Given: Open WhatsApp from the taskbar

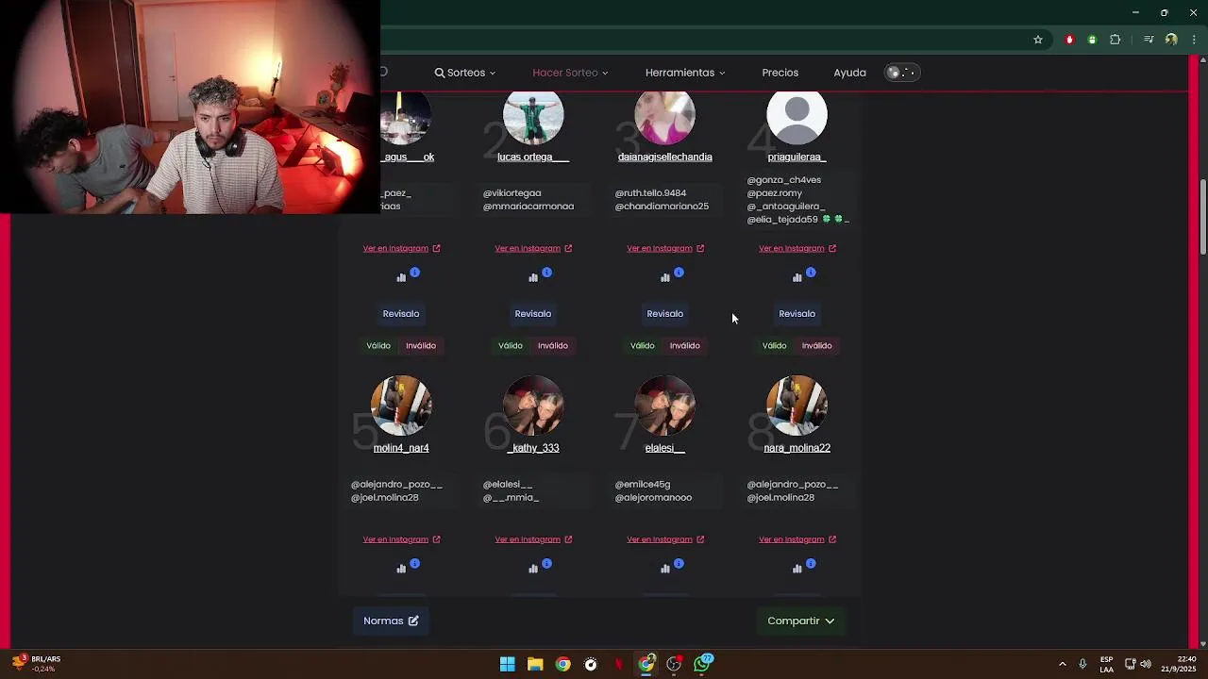Looking at the screenshot, I should [x=702, y=664].
